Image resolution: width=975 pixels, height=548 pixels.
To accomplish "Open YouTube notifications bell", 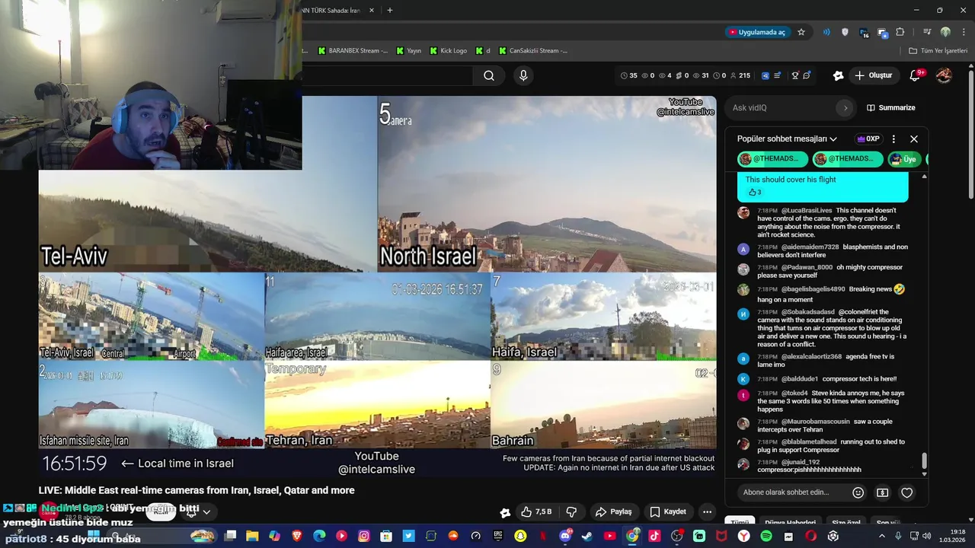I will (915, 75).
